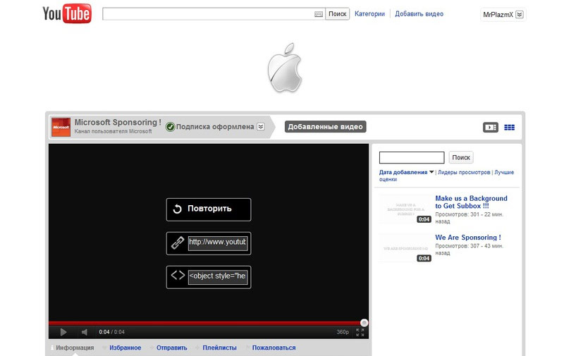Image resolution: width=564 pixels, height=356 pixels.
Task: Open the Пожаловаться tab
Action: (274, 348)
